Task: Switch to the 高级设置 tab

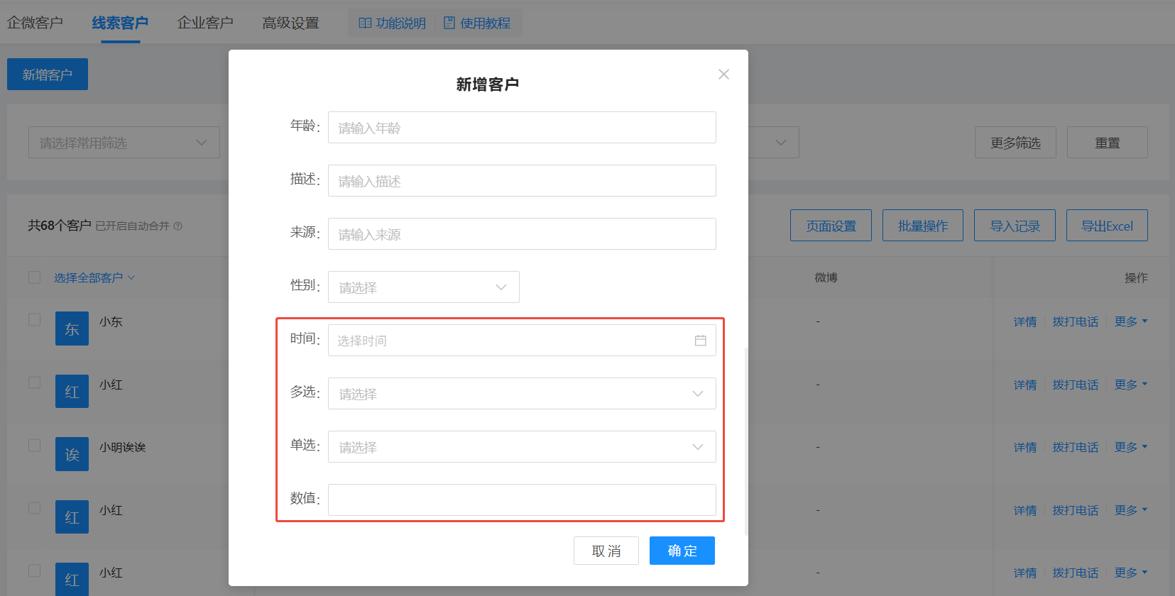Action: 290,23
